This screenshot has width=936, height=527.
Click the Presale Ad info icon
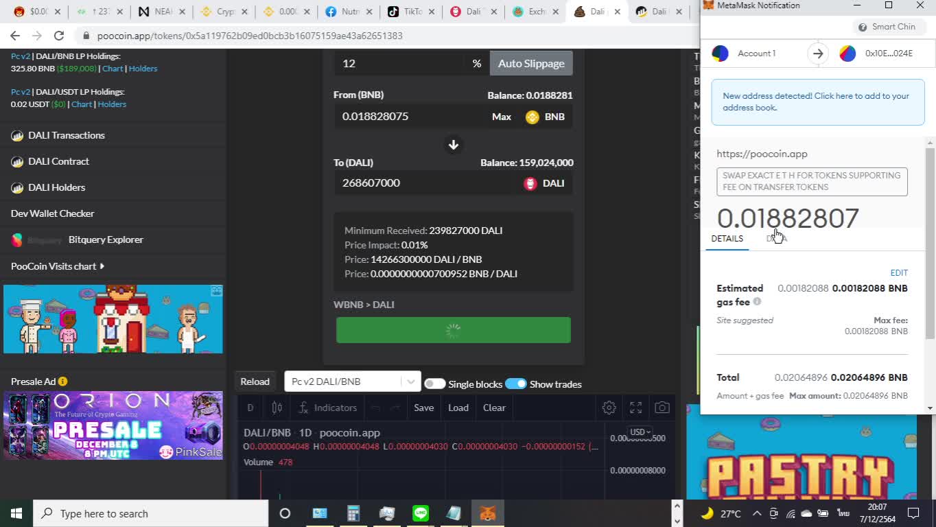(62, 382)
